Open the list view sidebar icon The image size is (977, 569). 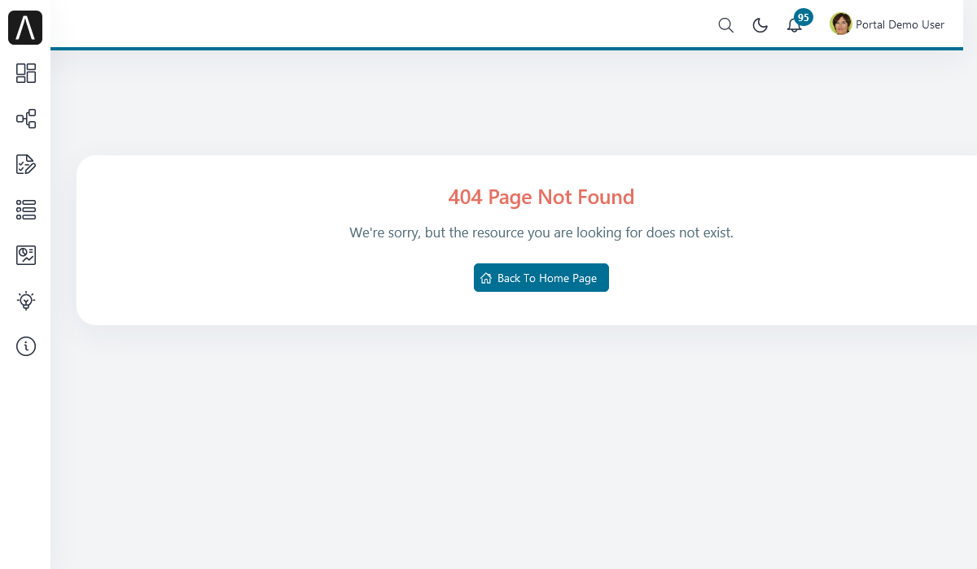[x=26, y=210]
